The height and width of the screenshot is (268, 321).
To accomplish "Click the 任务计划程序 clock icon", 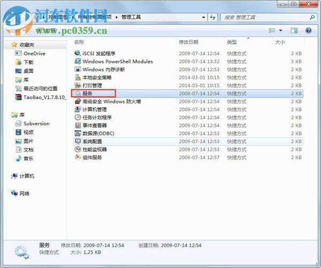I will coord(78,117).
